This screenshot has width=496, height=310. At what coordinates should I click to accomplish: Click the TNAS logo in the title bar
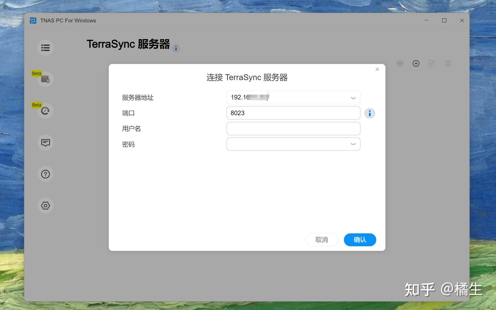pyautogui.click(x=33, y=20)
